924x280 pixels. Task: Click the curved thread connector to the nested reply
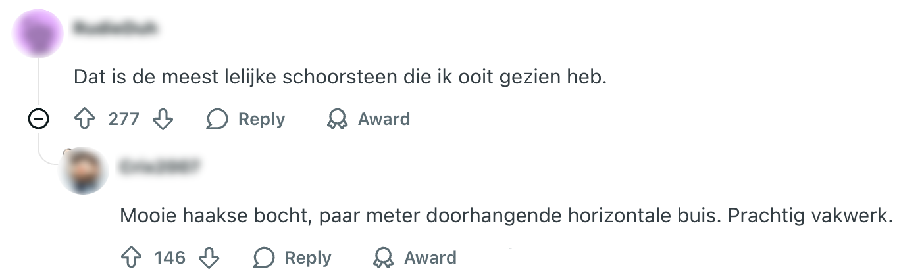click(x=46, y=158)
